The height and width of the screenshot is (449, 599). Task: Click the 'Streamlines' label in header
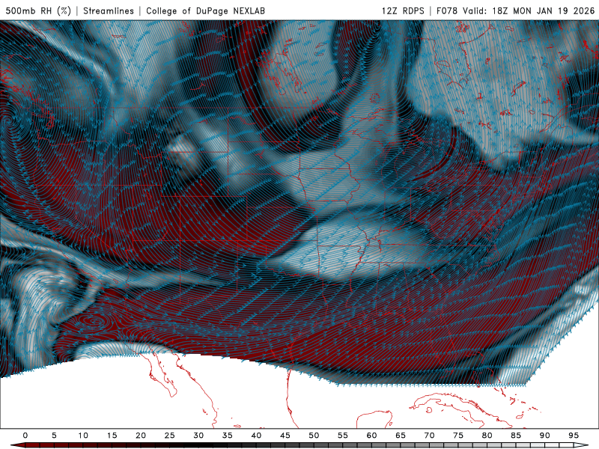109,10
